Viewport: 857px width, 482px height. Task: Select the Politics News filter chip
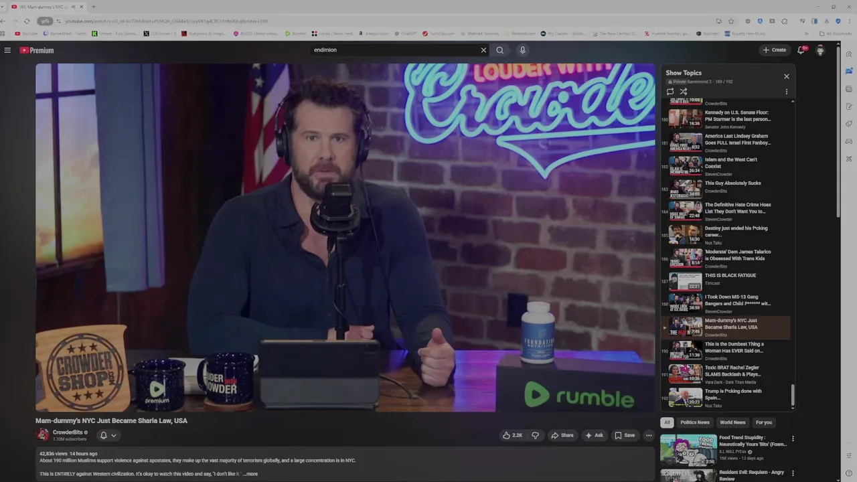point(695,422)
